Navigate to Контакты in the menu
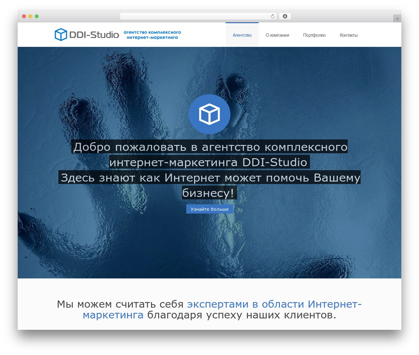The height and width of the screenshot is (355, 419). click(349, 35)
